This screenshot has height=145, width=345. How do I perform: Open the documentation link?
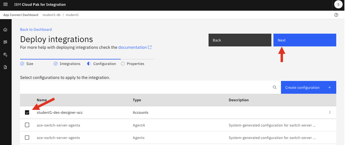pyautogui.click(x=133, y=47)
